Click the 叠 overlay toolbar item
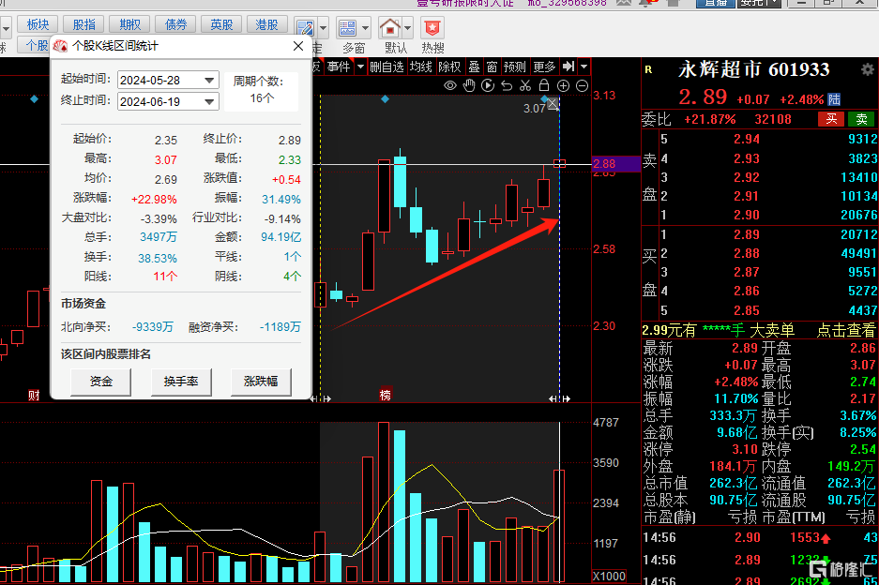 [475, 67]
